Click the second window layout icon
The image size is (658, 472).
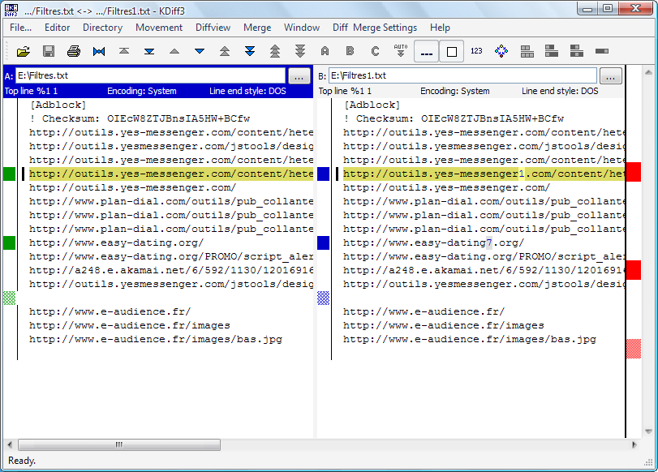pos(552,51)
